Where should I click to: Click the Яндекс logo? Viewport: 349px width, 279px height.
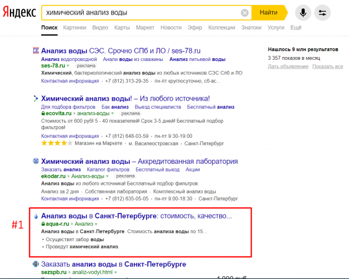tap(19, 12)
